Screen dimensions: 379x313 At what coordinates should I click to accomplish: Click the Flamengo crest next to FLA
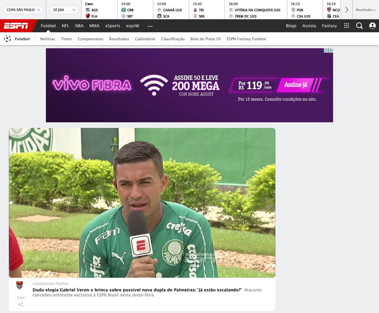point(88,16)
